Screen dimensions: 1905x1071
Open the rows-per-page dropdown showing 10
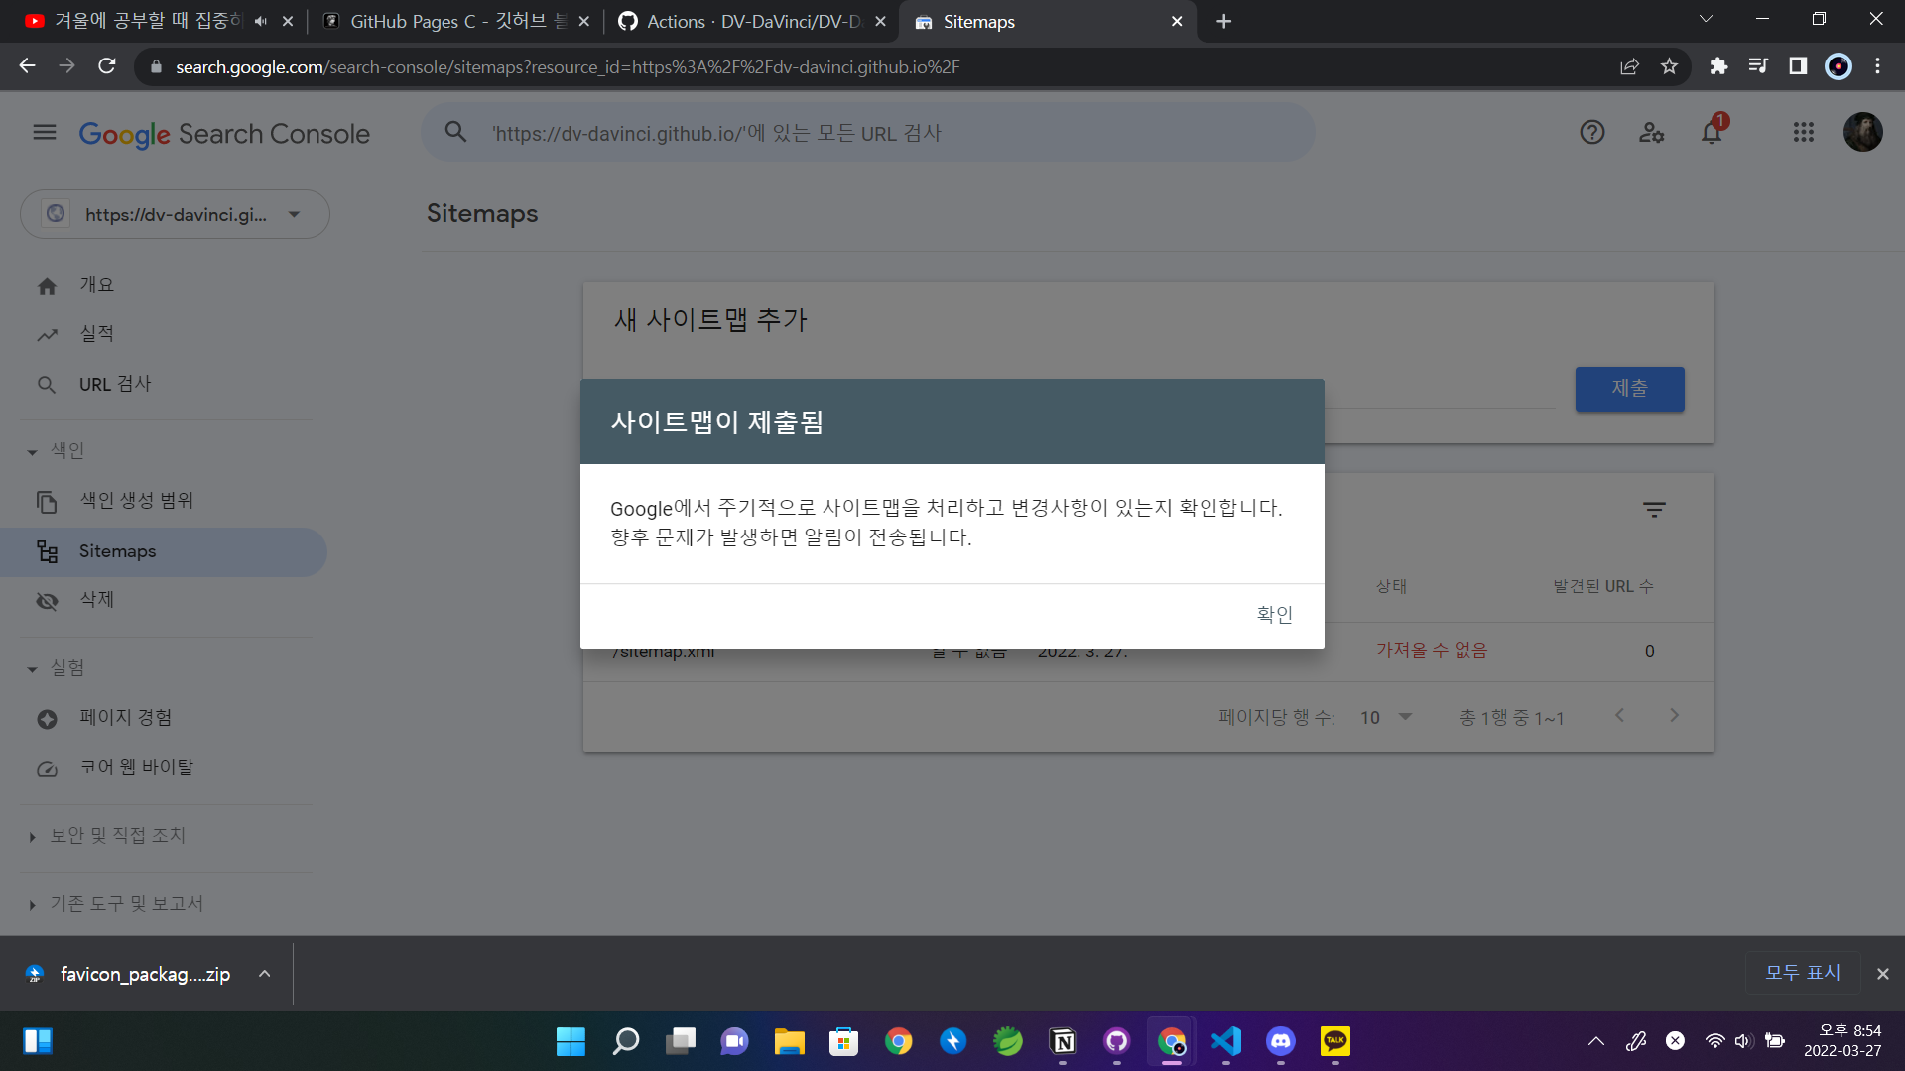tap(1385, 716)
